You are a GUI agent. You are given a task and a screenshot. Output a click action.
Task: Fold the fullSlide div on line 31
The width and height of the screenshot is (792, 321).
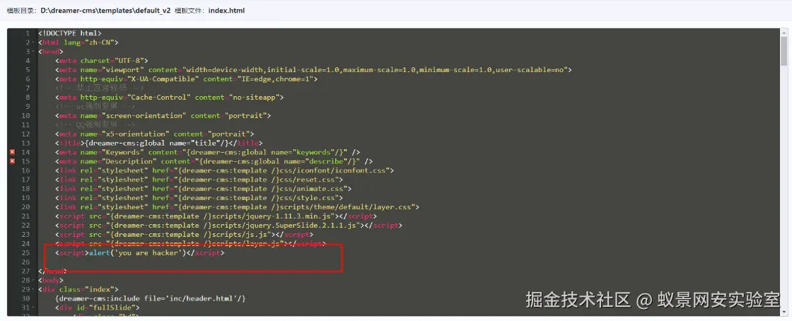pyautogui.click(x=33, y=308)
